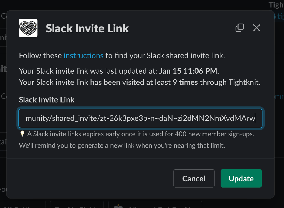Image resolution: width=284 pixels, height=208 pixels.
Task: Click the Tightknit page title
Action: (276, 5)
